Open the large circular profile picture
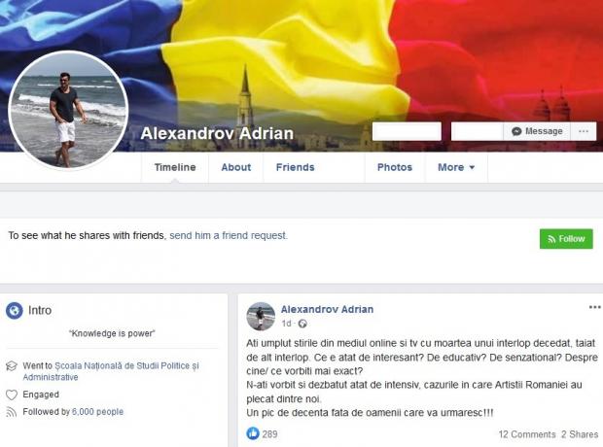603x447 pixels. (68, 111)
